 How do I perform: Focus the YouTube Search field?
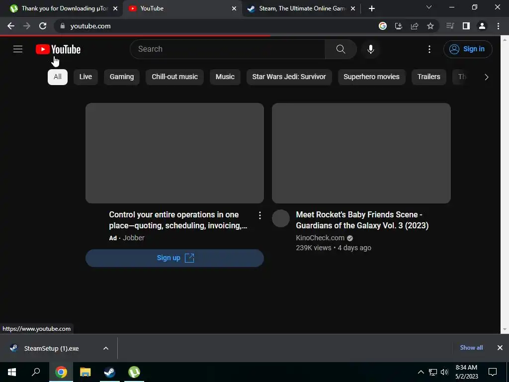pos(228,49)
